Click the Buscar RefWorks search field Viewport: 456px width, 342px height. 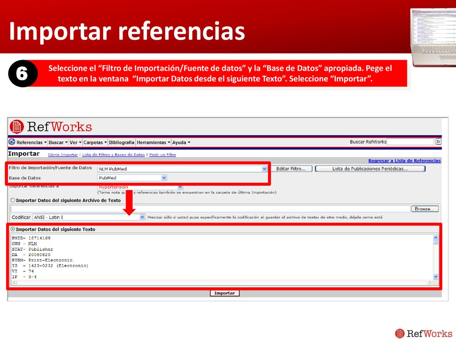tap(410, 142)
